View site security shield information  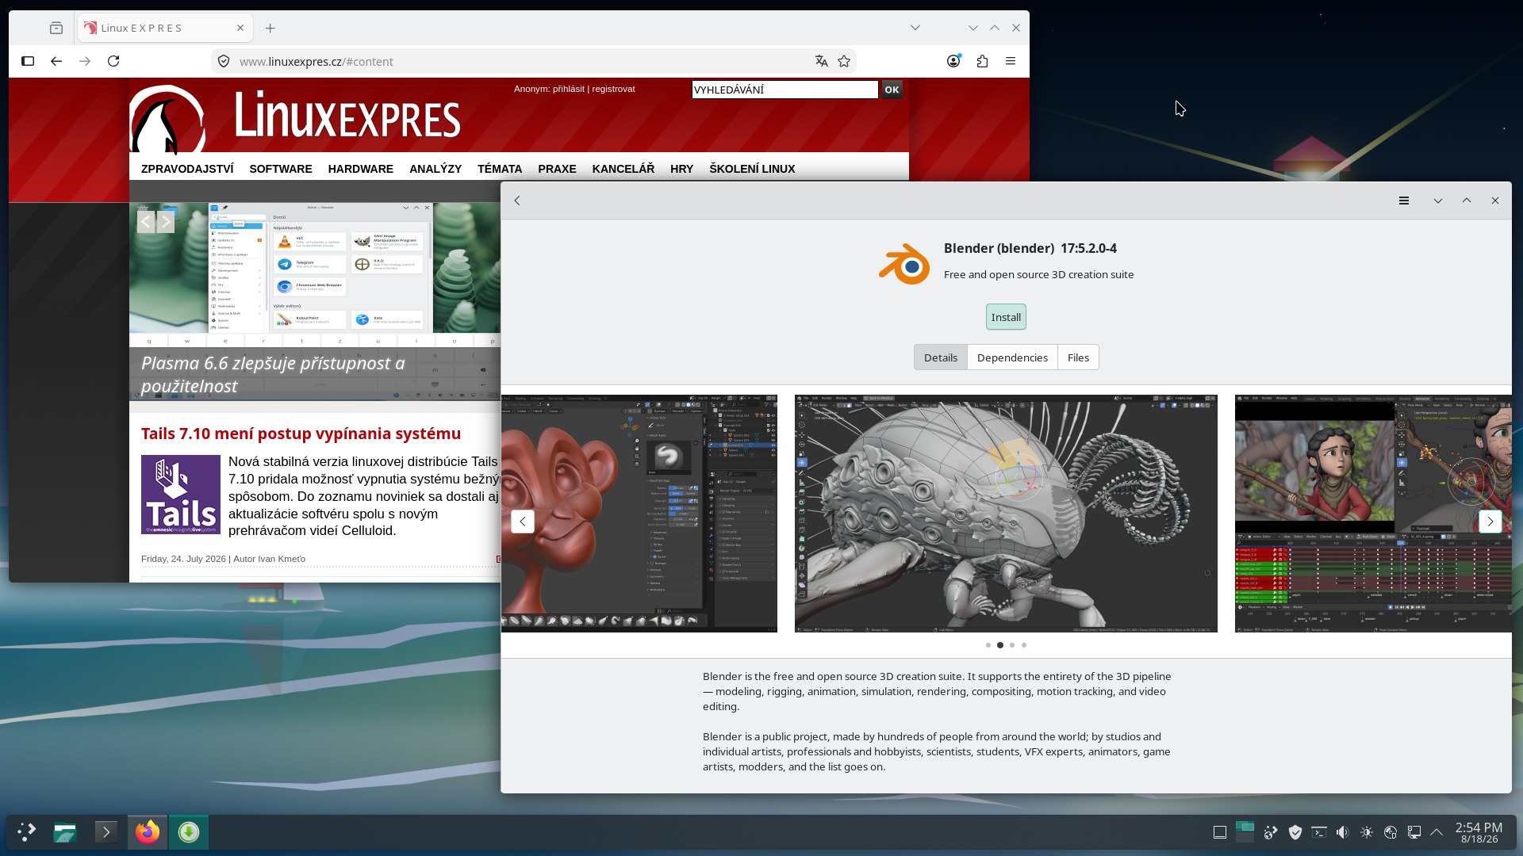pyautogui.click(x=224, y=61)
